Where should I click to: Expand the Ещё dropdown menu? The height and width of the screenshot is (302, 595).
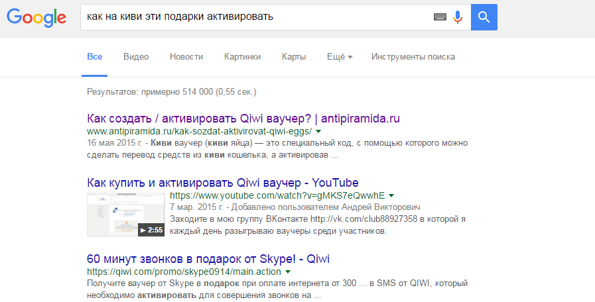(340, 57)
